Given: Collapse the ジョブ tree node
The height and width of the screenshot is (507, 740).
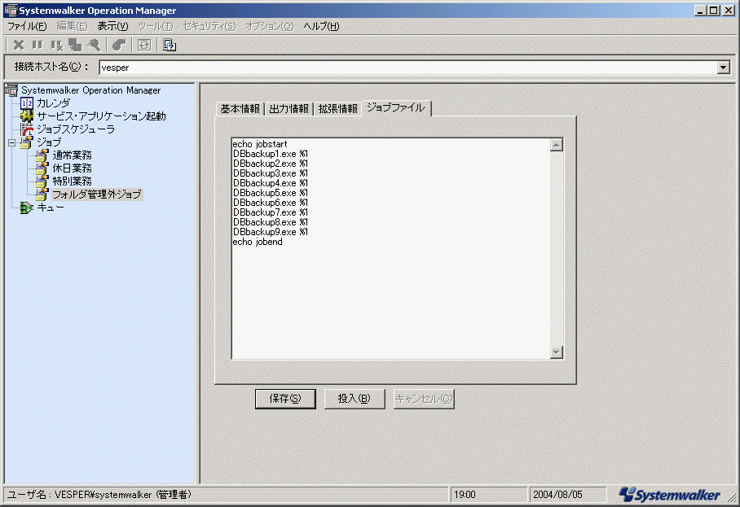Looking at the screenshot, I should tap(11, 142).
